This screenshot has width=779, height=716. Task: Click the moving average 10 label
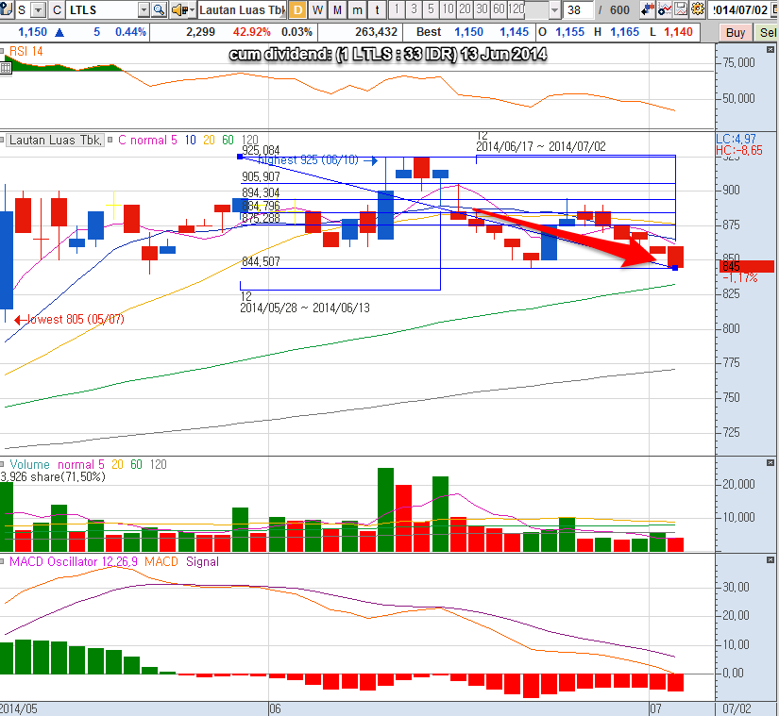pyautogui.click(x=191, y=140)
